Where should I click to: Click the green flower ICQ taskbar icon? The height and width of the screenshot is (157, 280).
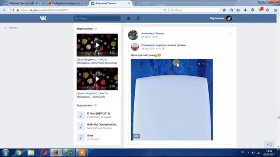(69, 153)
